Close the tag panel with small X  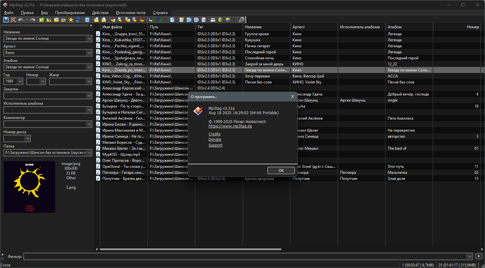click(91, 26)
